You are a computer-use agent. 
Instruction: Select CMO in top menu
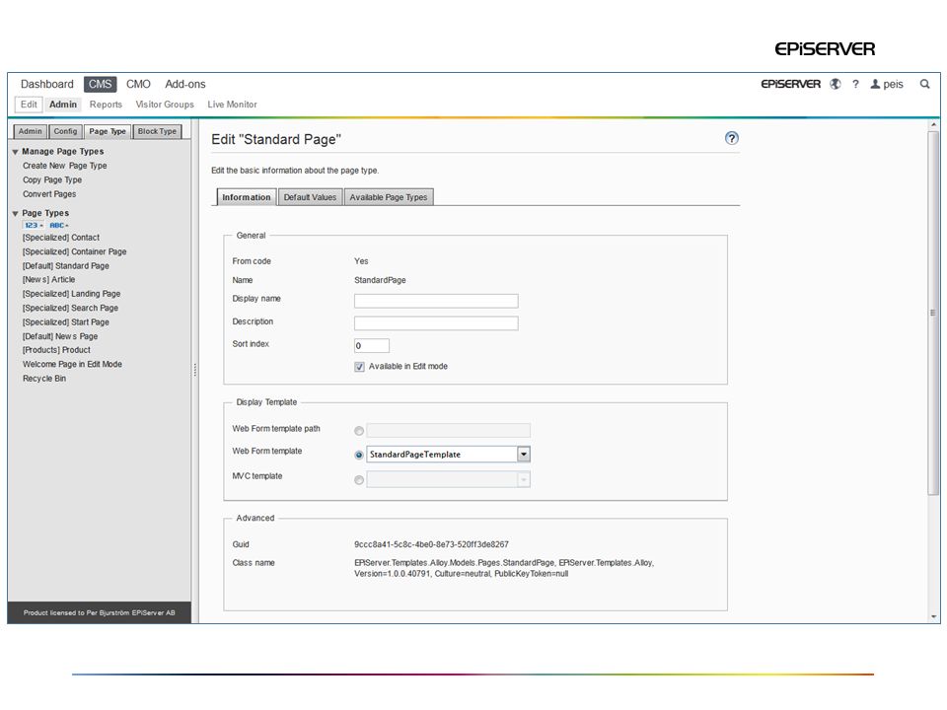click(138, 84)
